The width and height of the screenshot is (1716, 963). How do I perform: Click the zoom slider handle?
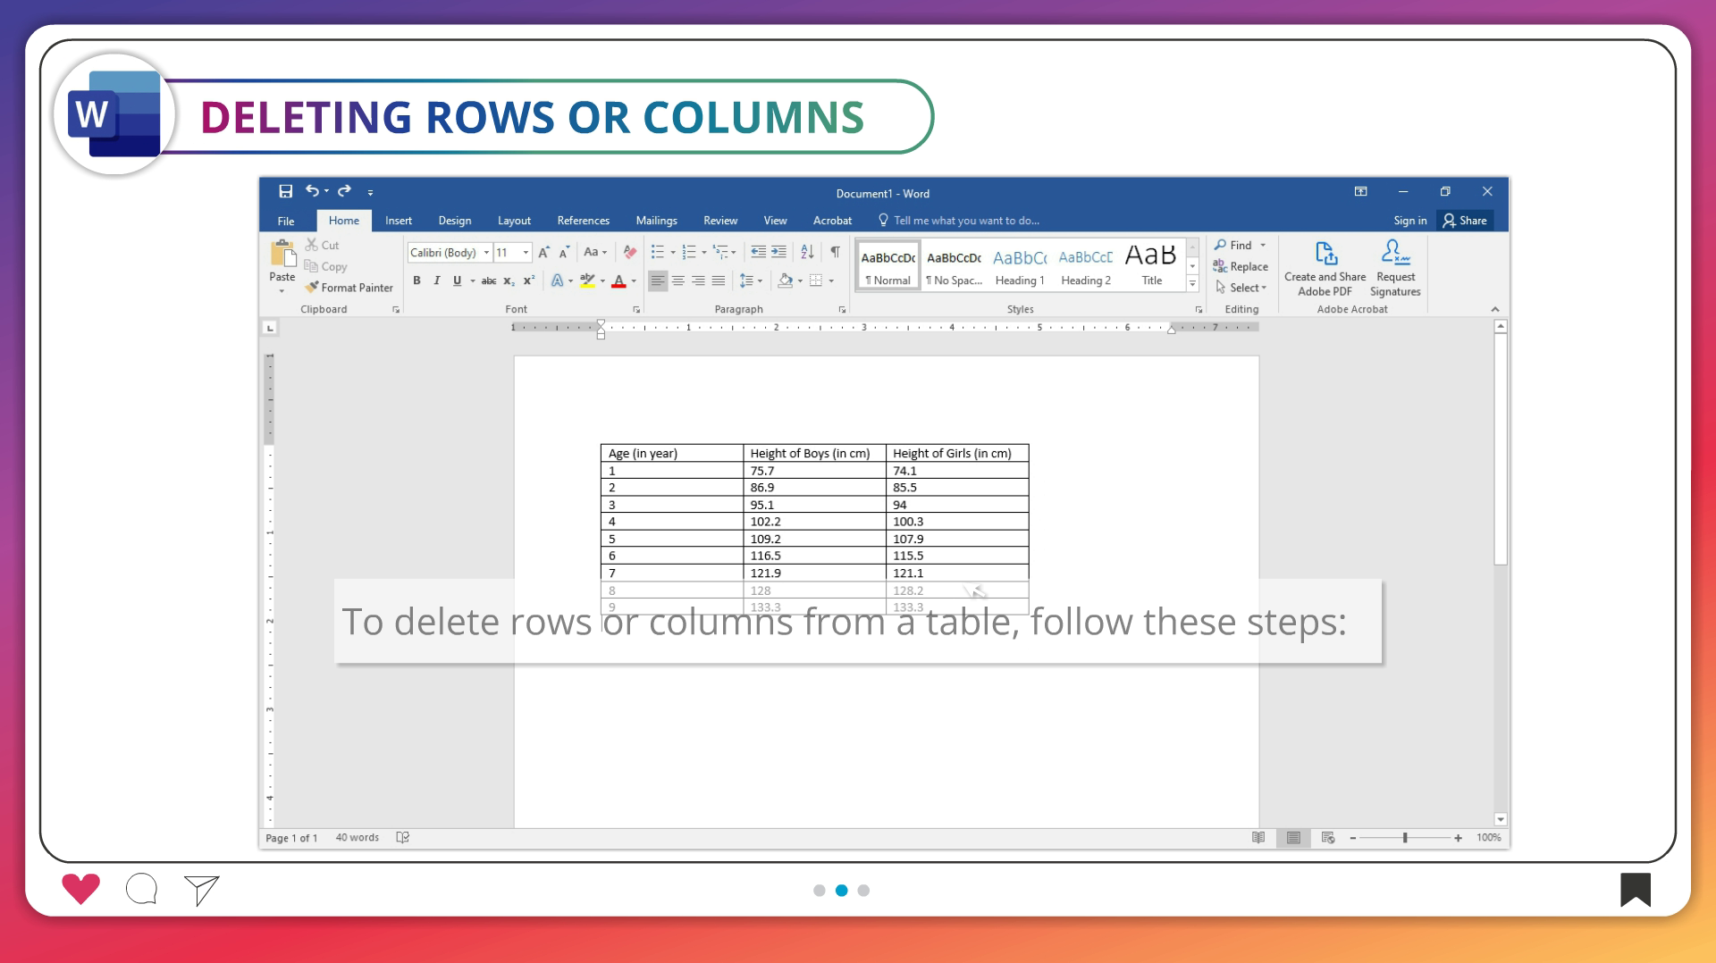coord(1405,838)
